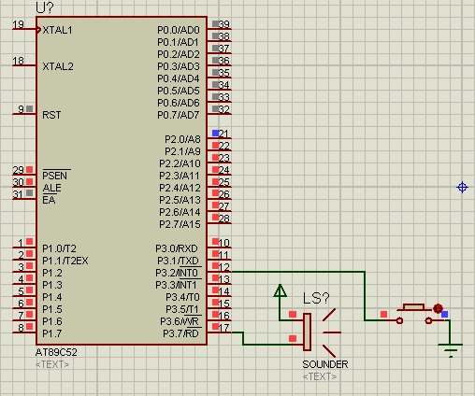Screen dimensions: 475x396
Task: Select the P3.3/INT1 pin label
Action: coord(177,285)
